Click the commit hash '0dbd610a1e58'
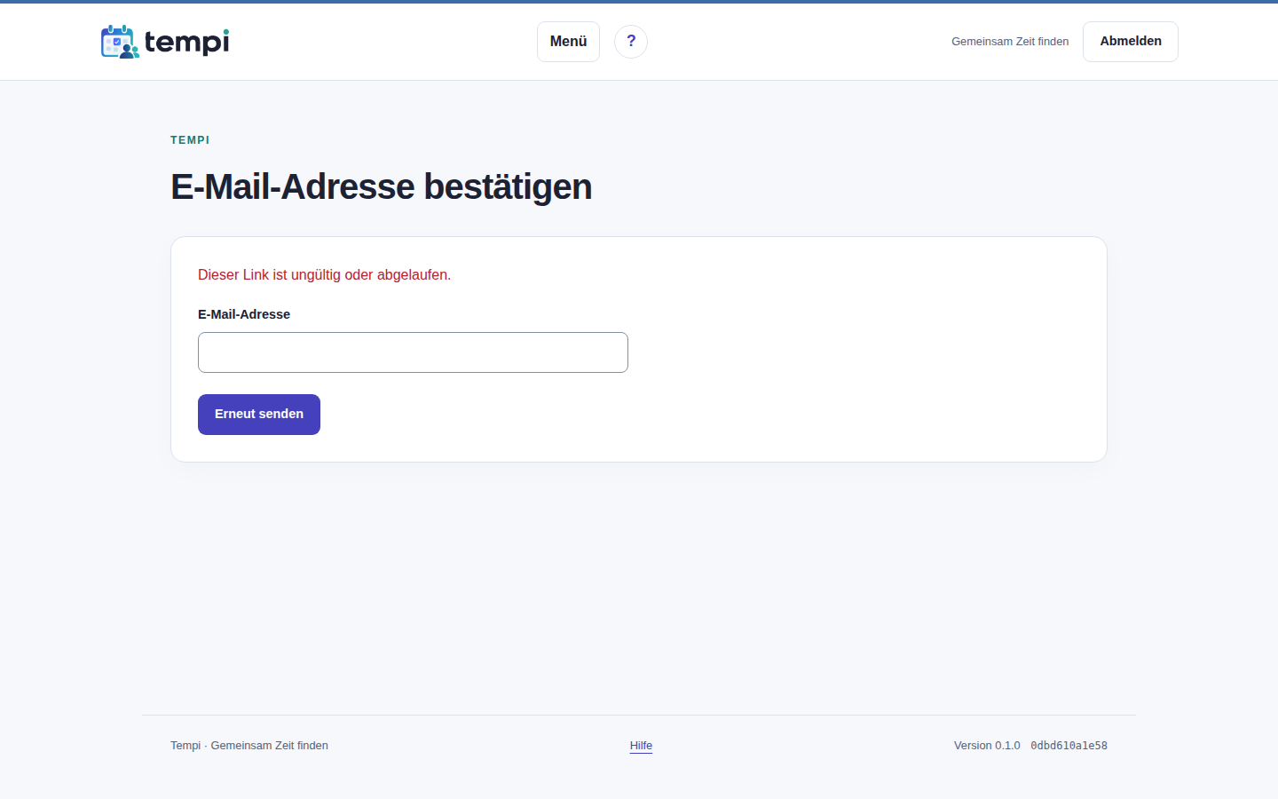Viewport: 1278px width, 799px height. coord(1069,746)
